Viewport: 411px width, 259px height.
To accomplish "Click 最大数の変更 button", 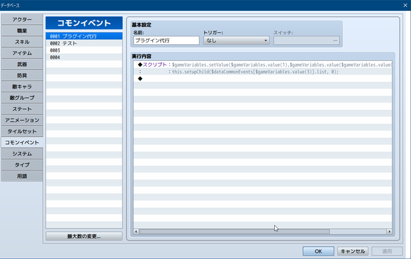I will 84,236.
